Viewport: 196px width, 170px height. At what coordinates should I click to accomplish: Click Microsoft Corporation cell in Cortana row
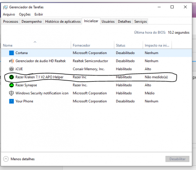90,53
